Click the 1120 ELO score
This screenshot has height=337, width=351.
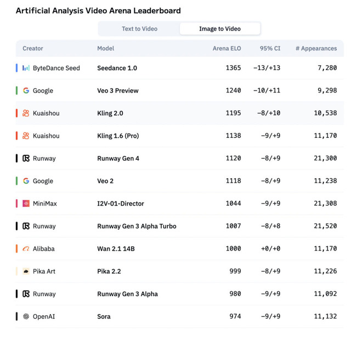point(233,158)
